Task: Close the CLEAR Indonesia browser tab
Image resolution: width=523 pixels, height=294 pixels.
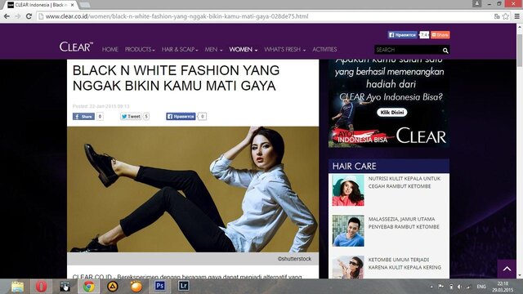Action: point(73,5)
